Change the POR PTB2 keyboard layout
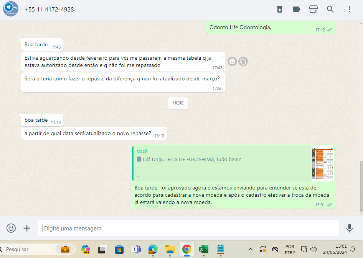Image resolution: width=363 pixels, height=258 pixels. 290,250
